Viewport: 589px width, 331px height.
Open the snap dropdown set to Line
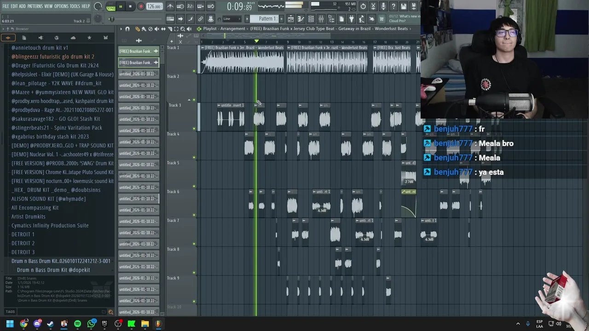tap(232, 19)
